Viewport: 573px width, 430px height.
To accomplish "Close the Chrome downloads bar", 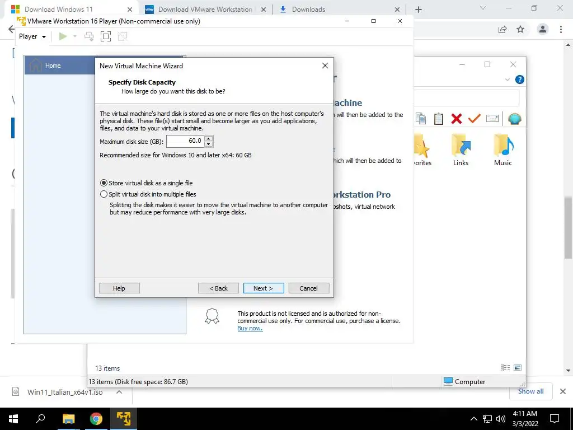I will tap(563, 391).
